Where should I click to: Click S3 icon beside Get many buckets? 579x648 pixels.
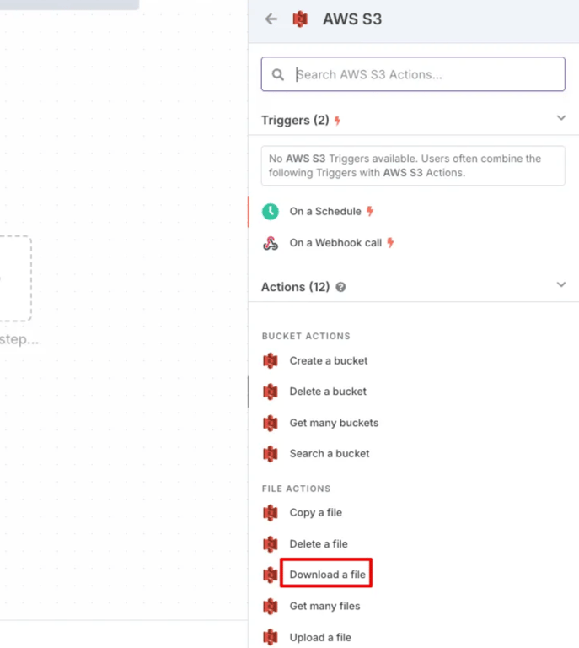(271, 424)
